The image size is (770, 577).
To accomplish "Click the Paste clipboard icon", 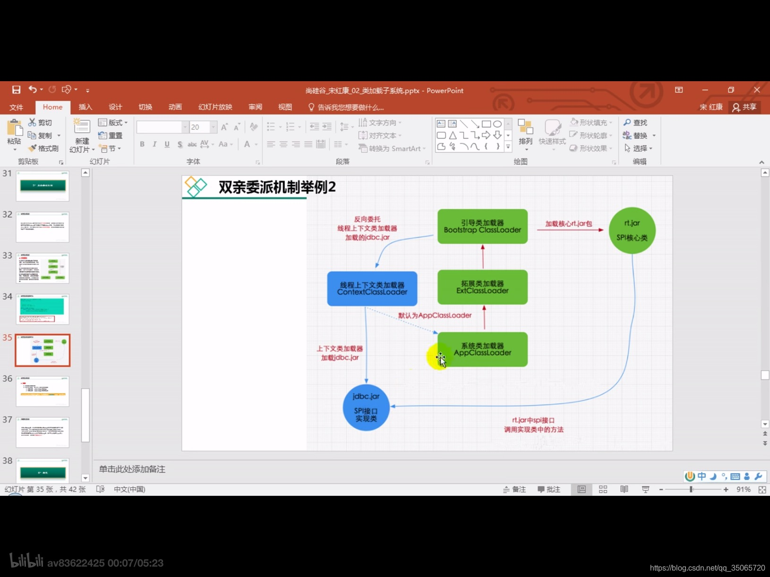I will tap(14, 127).
